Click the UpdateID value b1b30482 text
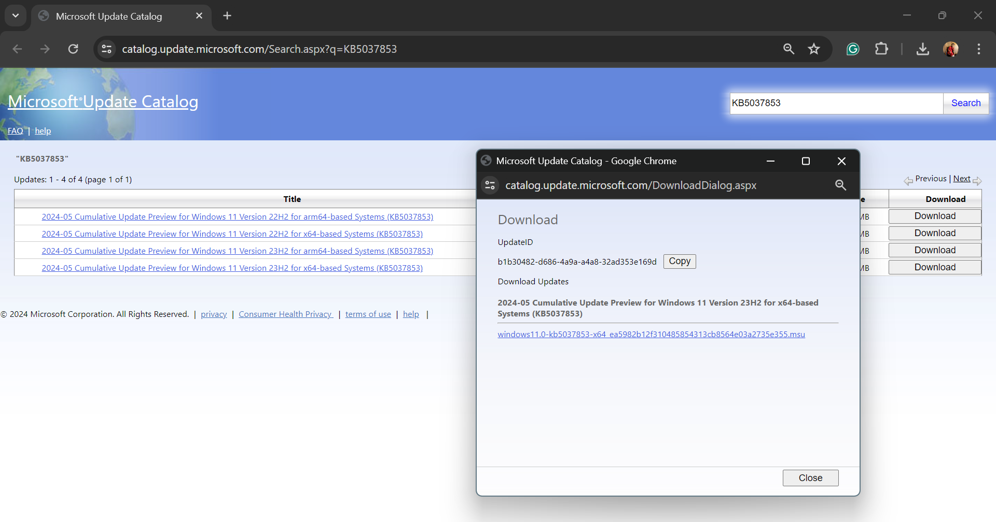The width and height of the screenshot is (996, 522). [577, 262]
